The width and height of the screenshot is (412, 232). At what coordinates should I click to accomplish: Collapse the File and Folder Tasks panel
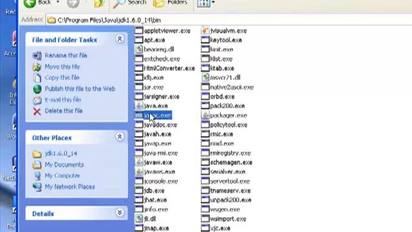pos(120,39)
